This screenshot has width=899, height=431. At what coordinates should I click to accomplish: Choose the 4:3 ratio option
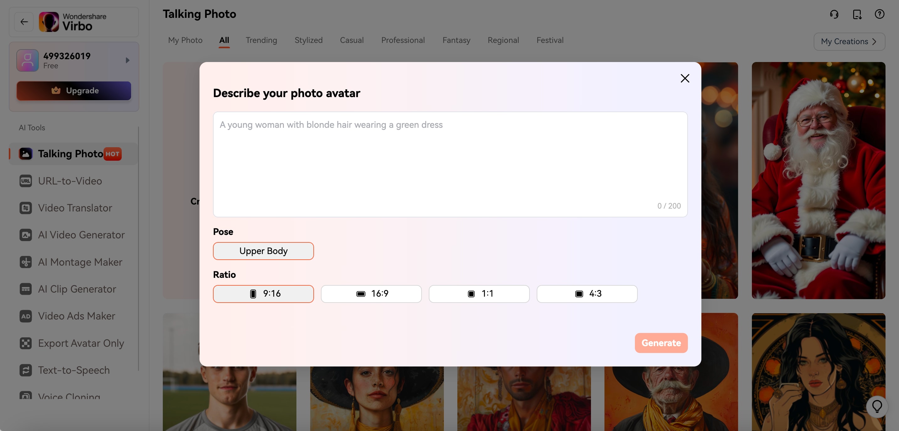click(587, 294)
